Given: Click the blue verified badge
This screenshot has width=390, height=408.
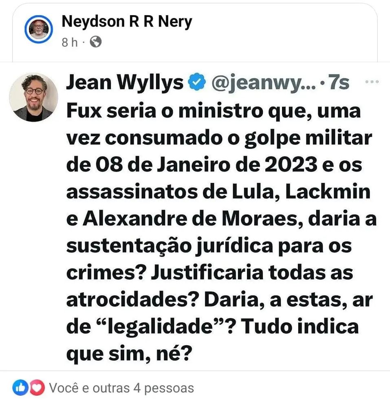Looking at the screenshot, I should [197, 82].
